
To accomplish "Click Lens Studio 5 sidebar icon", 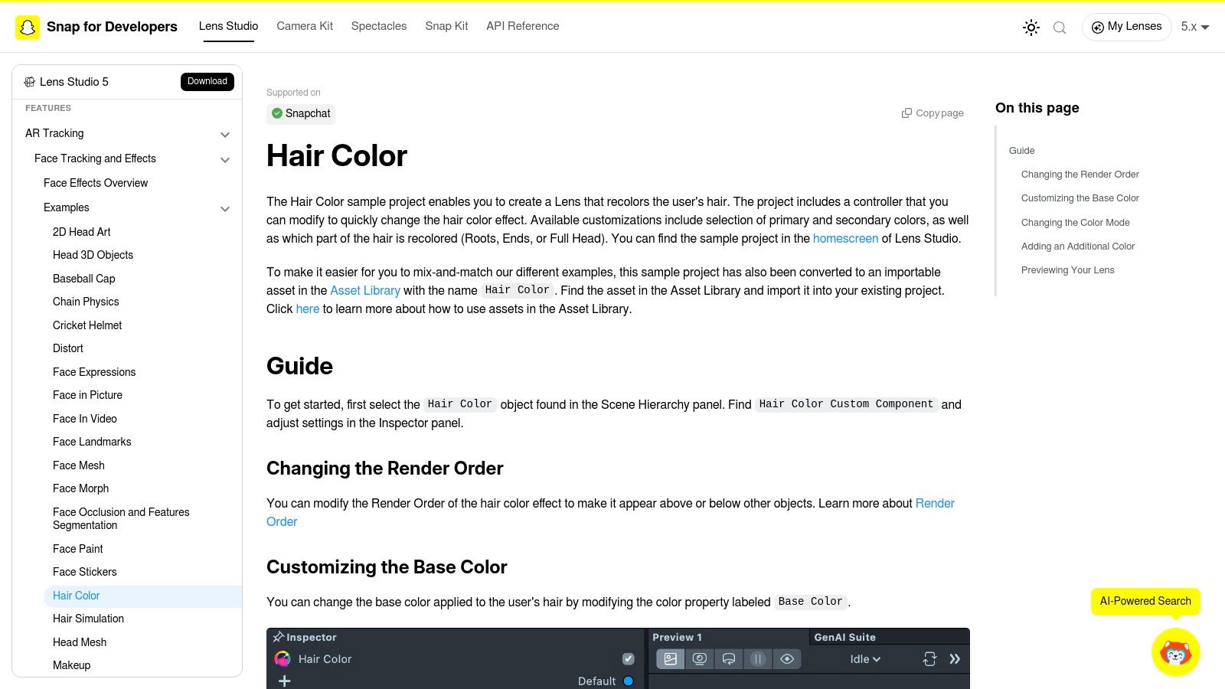I will pyautogui.click(x=30, y=82).
